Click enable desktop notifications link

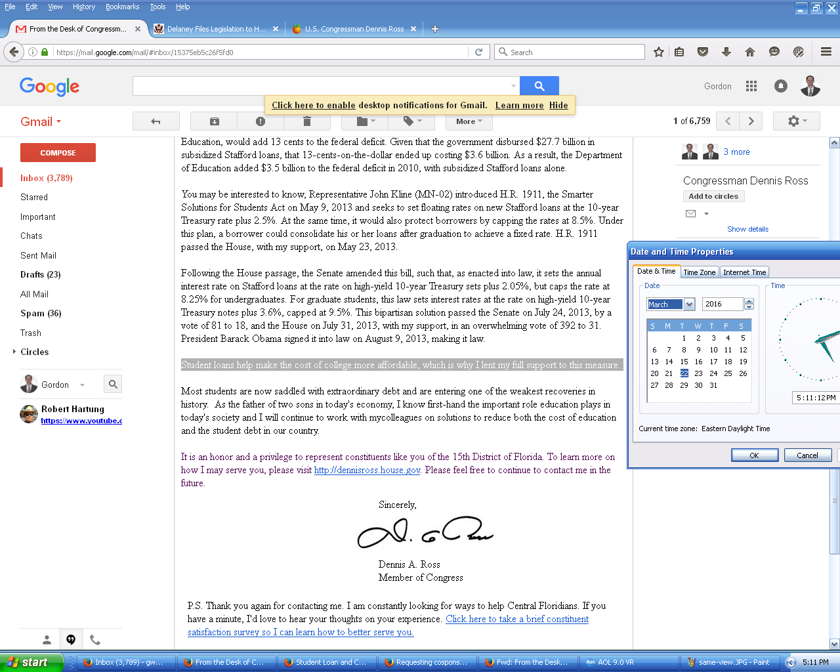coord(314,105)
